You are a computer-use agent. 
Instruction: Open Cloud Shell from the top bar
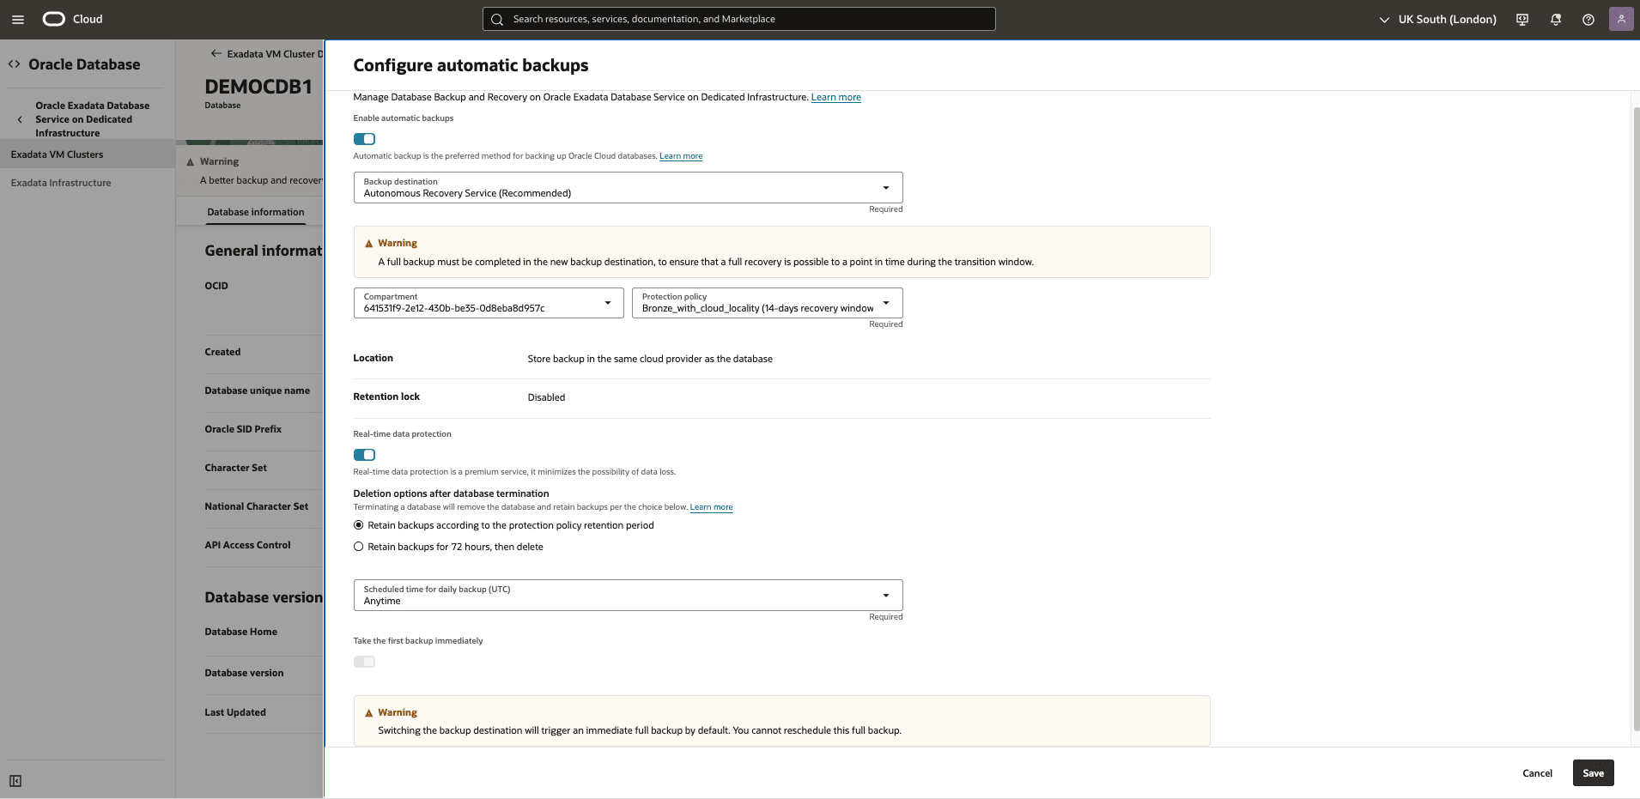coord(1522,18)
